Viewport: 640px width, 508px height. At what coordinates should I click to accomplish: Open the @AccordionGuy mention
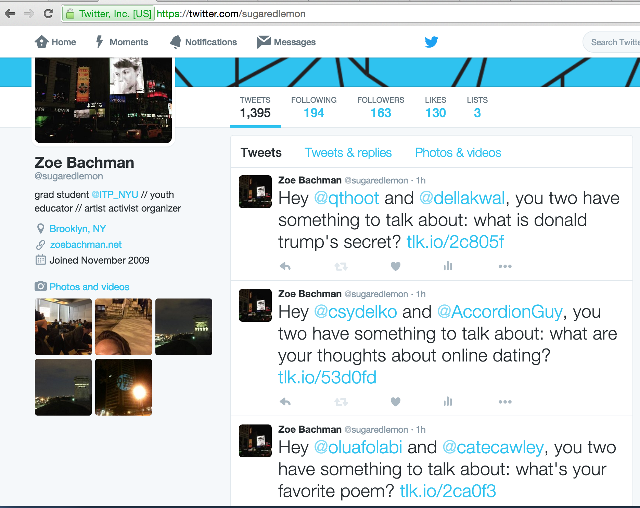coord(500,312)
